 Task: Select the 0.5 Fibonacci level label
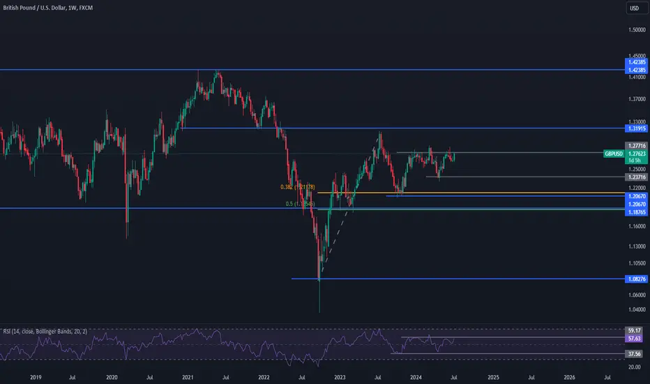[300, 204]
